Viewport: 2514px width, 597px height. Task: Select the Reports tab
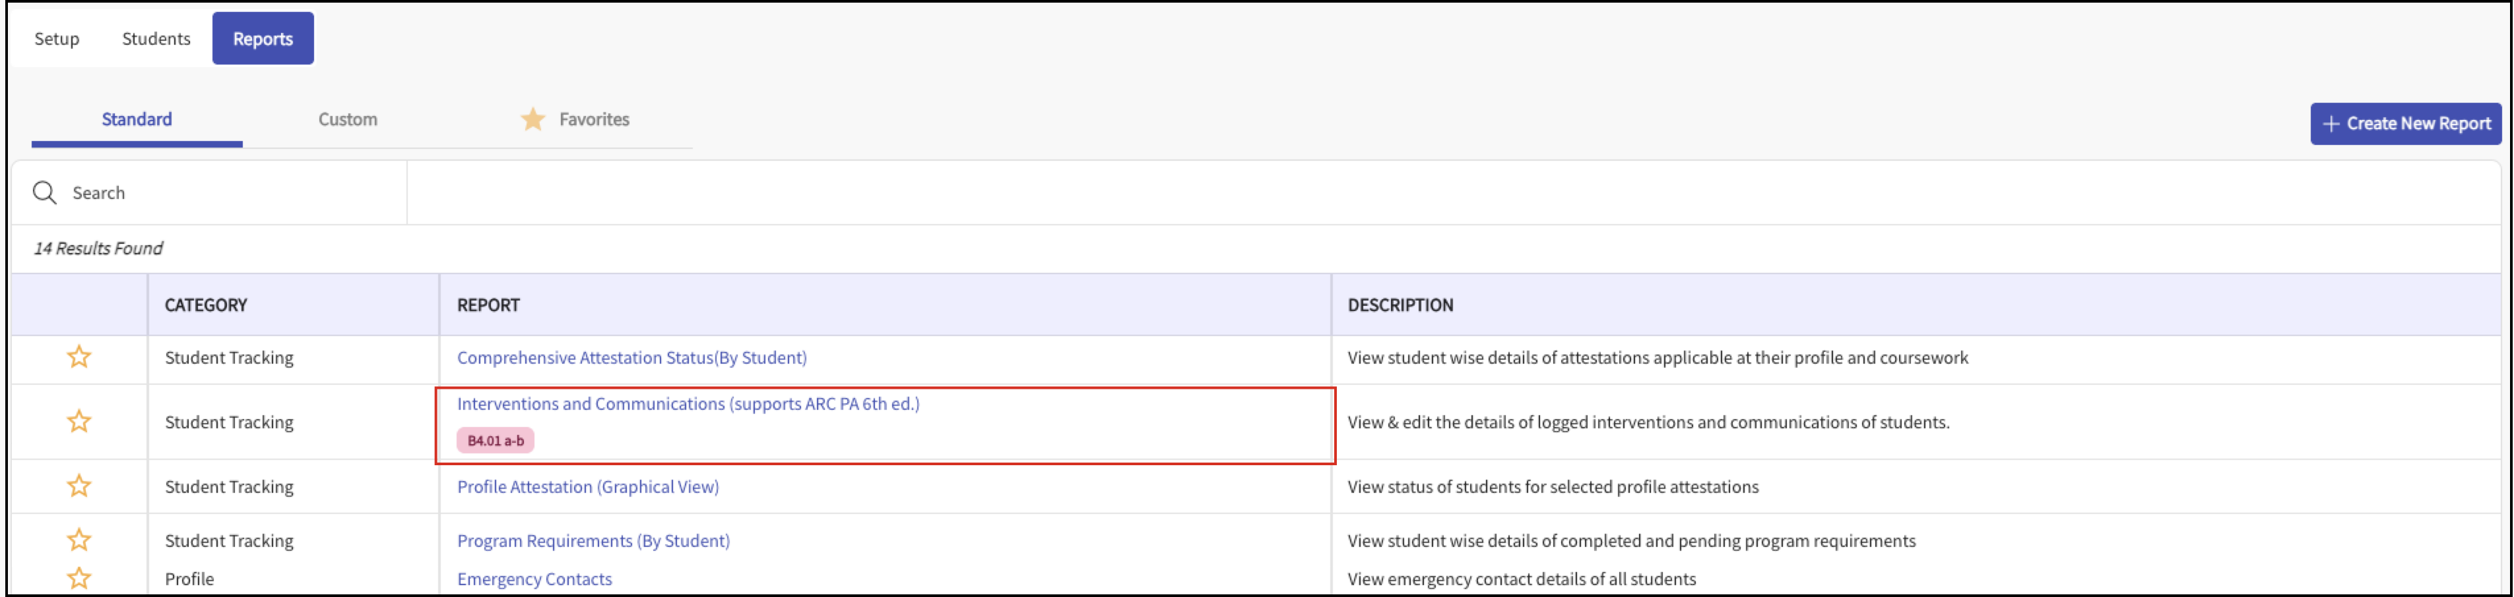263,39
